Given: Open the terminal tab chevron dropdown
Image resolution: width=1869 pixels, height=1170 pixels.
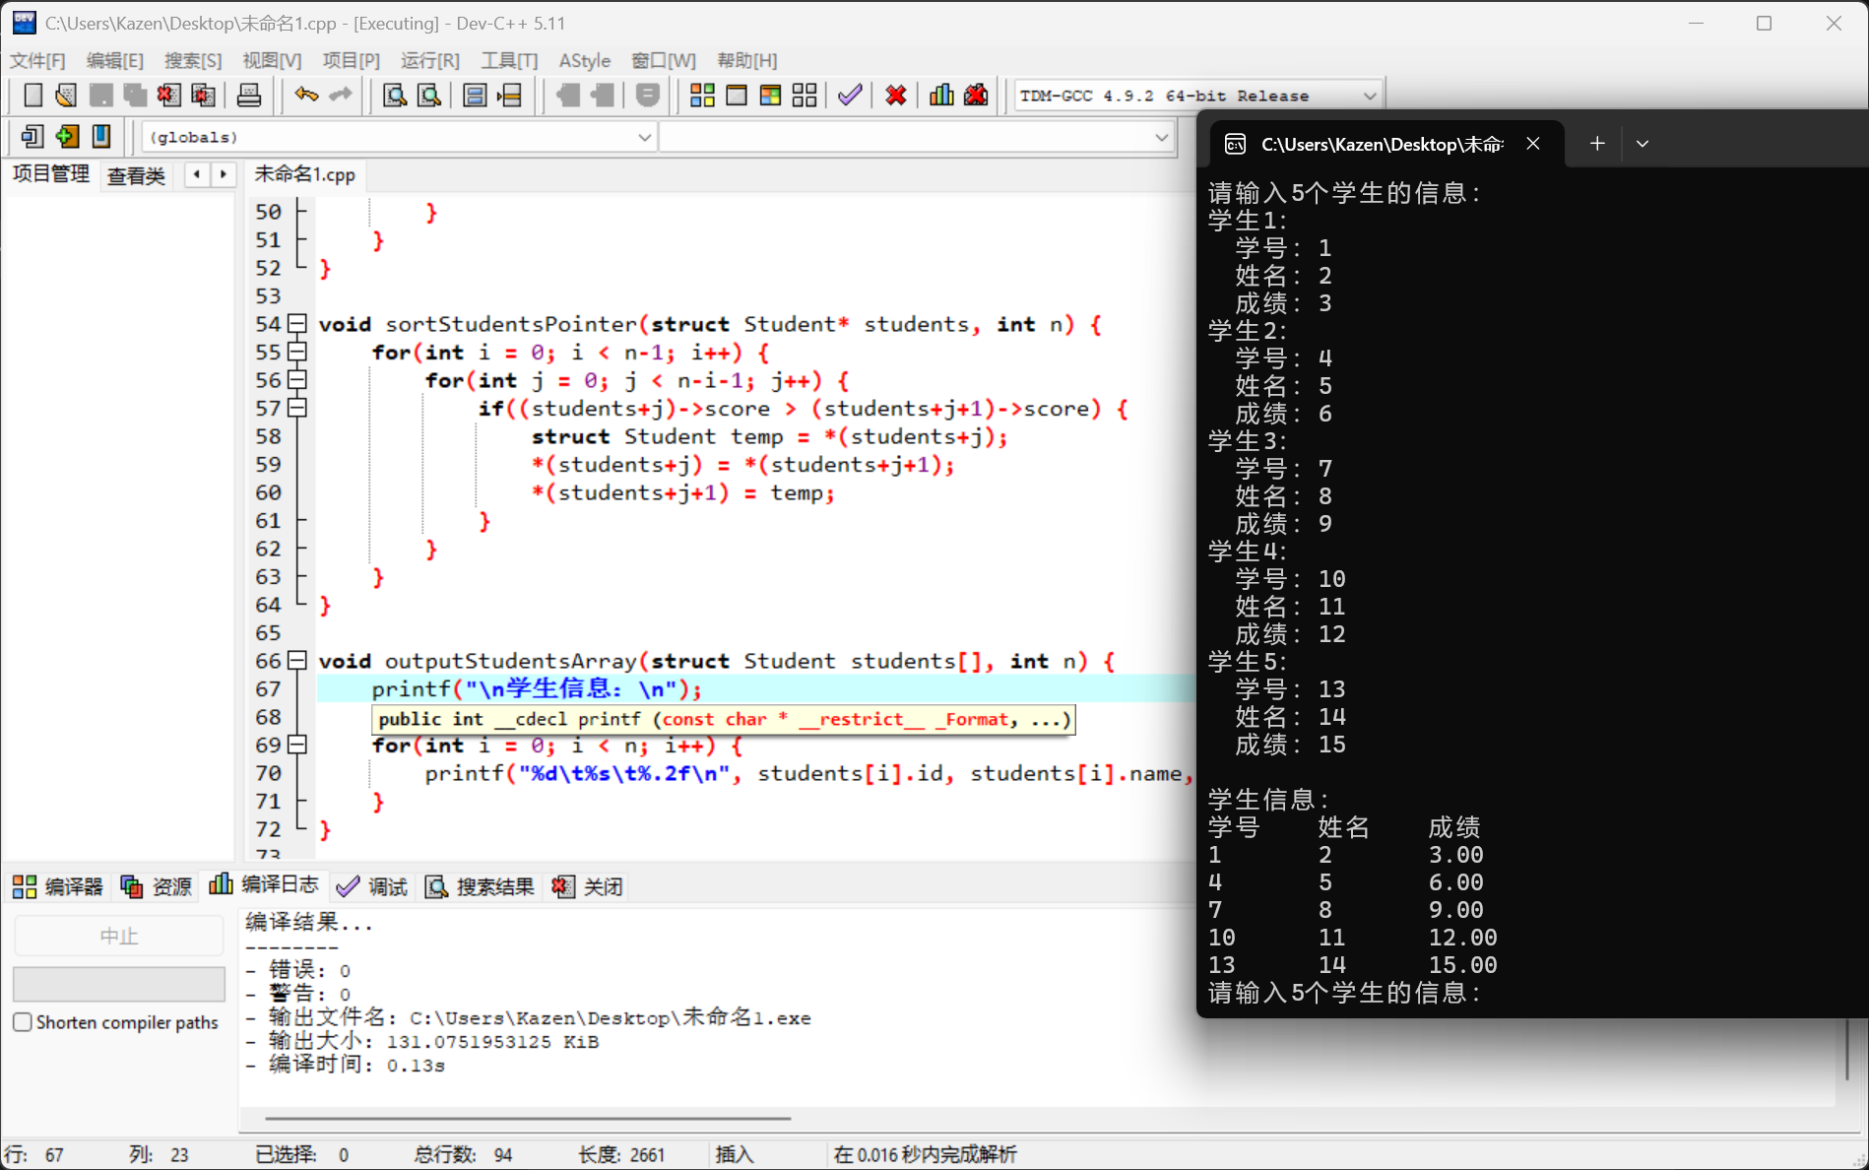Looking at the screenshot, I should tap(1642, 143).
